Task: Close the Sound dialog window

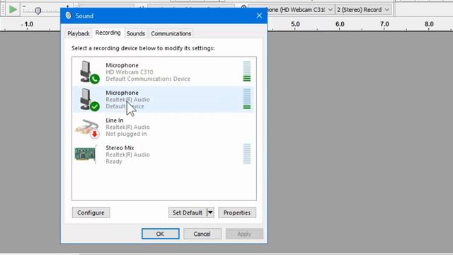Action: tap(259, 16)
